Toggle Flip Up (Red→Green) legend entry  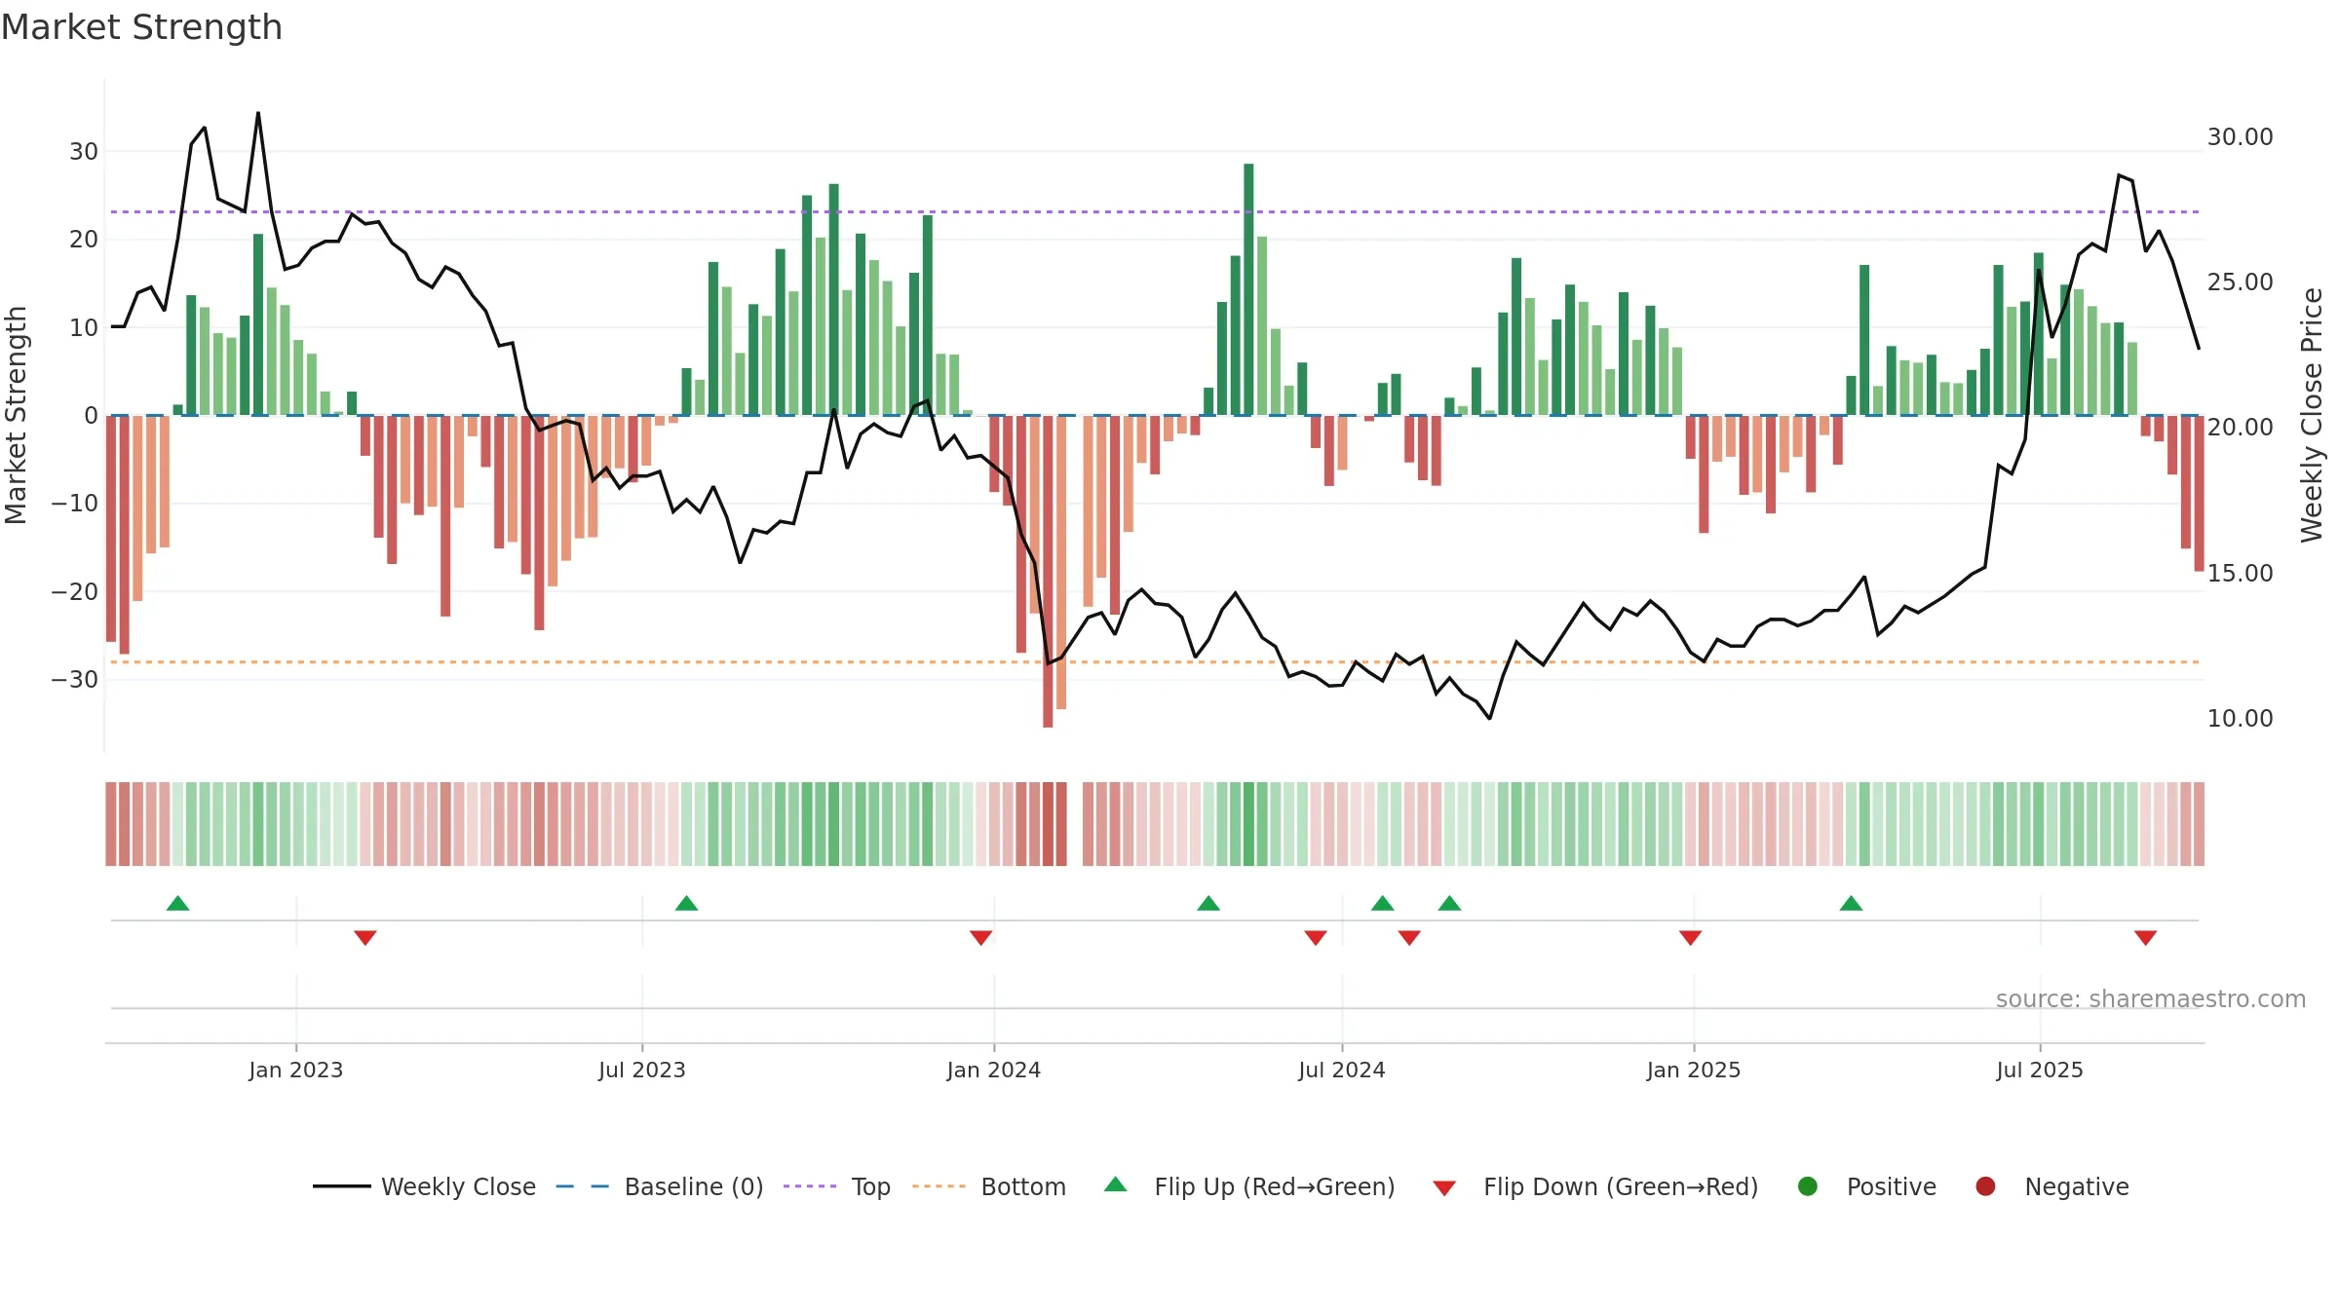(1249, 1186)
